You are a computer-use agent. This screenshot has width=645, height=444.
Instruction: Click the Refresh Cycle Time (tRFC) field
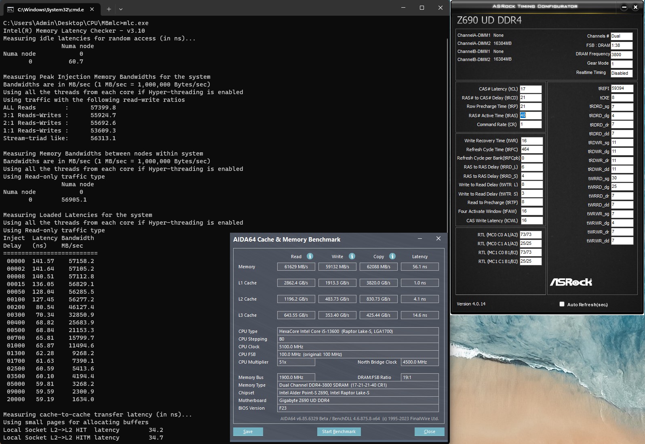531,149
